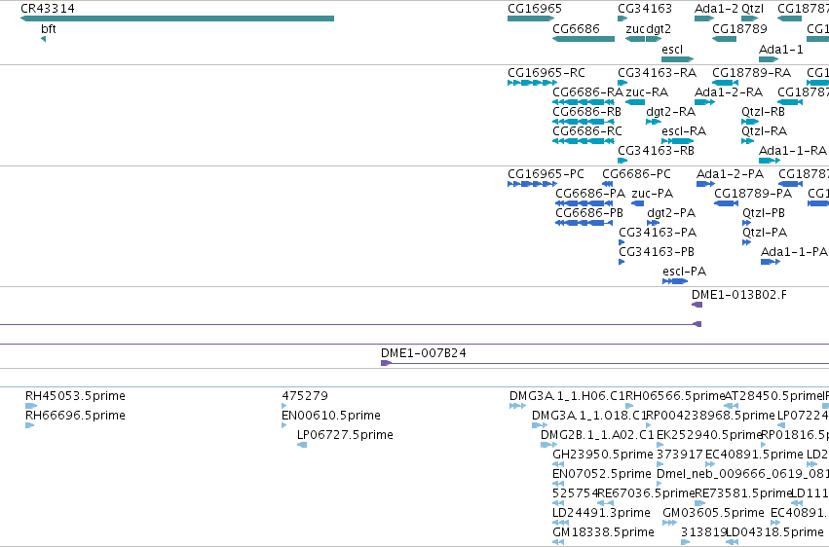Image resolution: width=829 pixels, height=547 pixels.
Task: Click protein CG18789-PA
Action: (x=753, y=194)
